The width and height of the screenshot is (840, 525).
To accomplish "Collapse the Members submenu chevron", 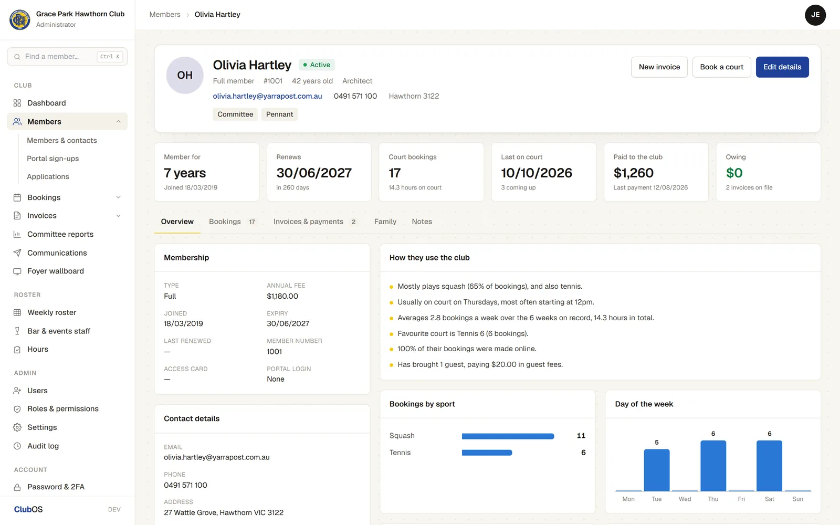I will (118, 122).
